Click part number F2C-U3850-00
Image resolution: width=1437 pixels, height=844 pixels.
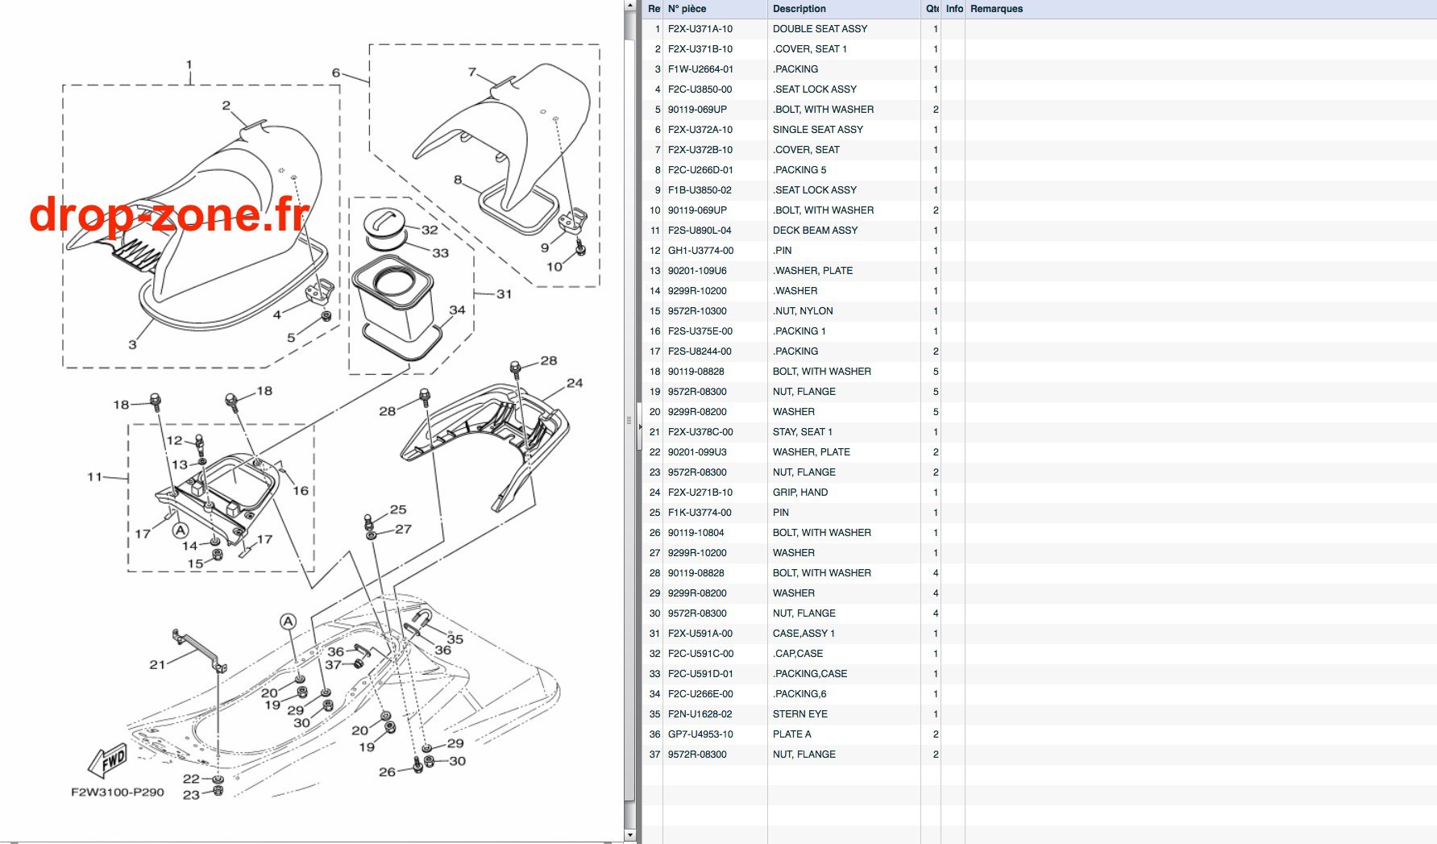coord(700,89)
